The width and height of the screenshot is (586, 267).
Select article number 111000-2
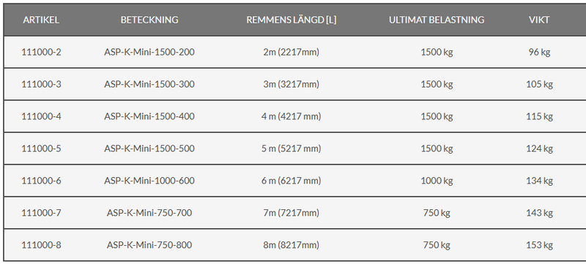[x=41, y=52]
